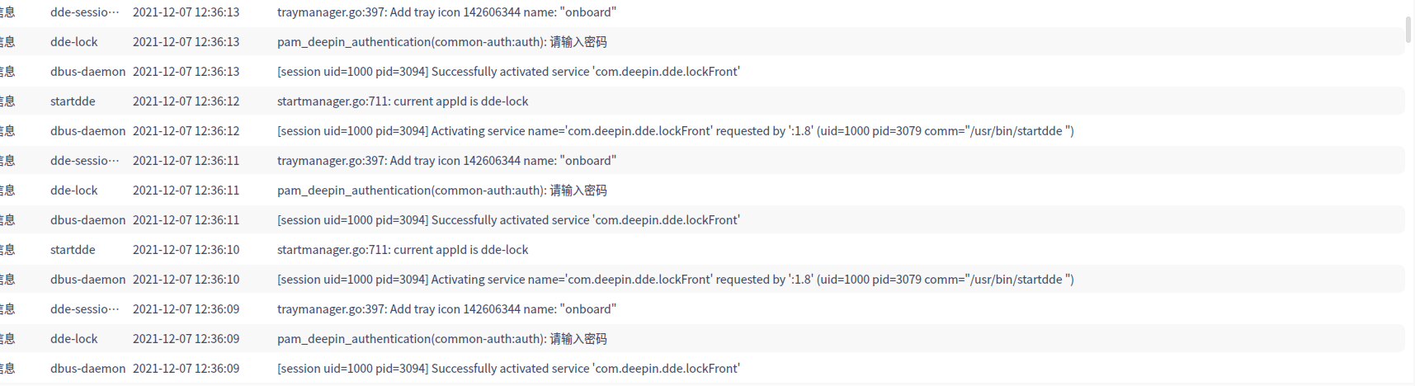Select the dbus-daemon 'Activating service' row at 12:36:12

pos(701,131)
